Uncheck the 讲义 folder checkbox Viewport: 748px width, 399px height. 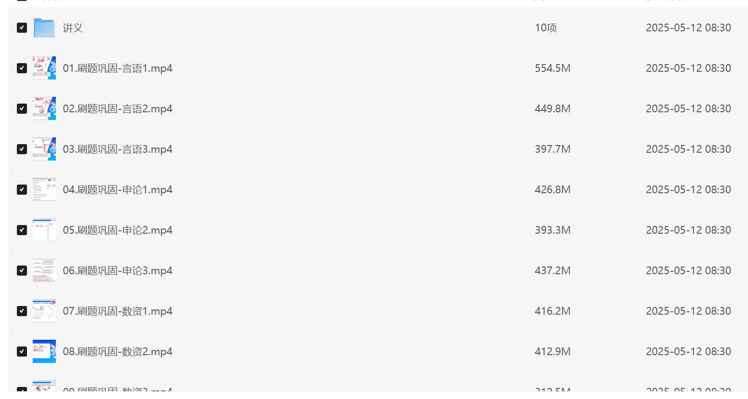click(x=22, y=27)
